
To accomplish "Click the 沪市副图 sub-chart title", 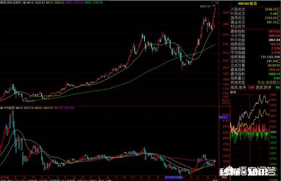I will (9, 107).
